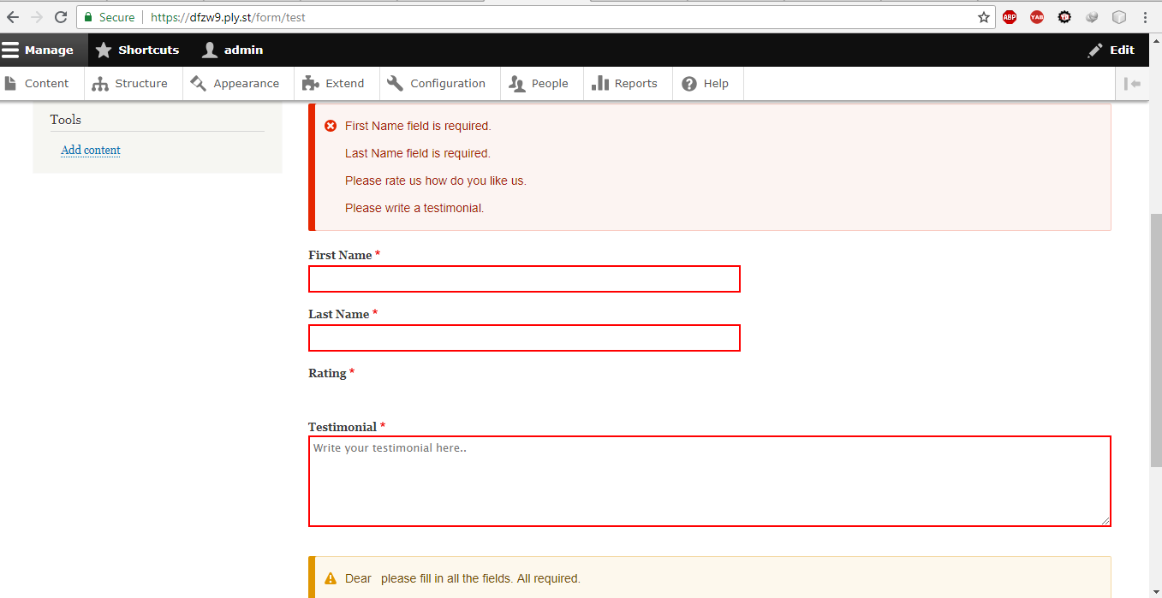
Task: Reload the page with refresh icon
Action: click(x=61, y=17)
